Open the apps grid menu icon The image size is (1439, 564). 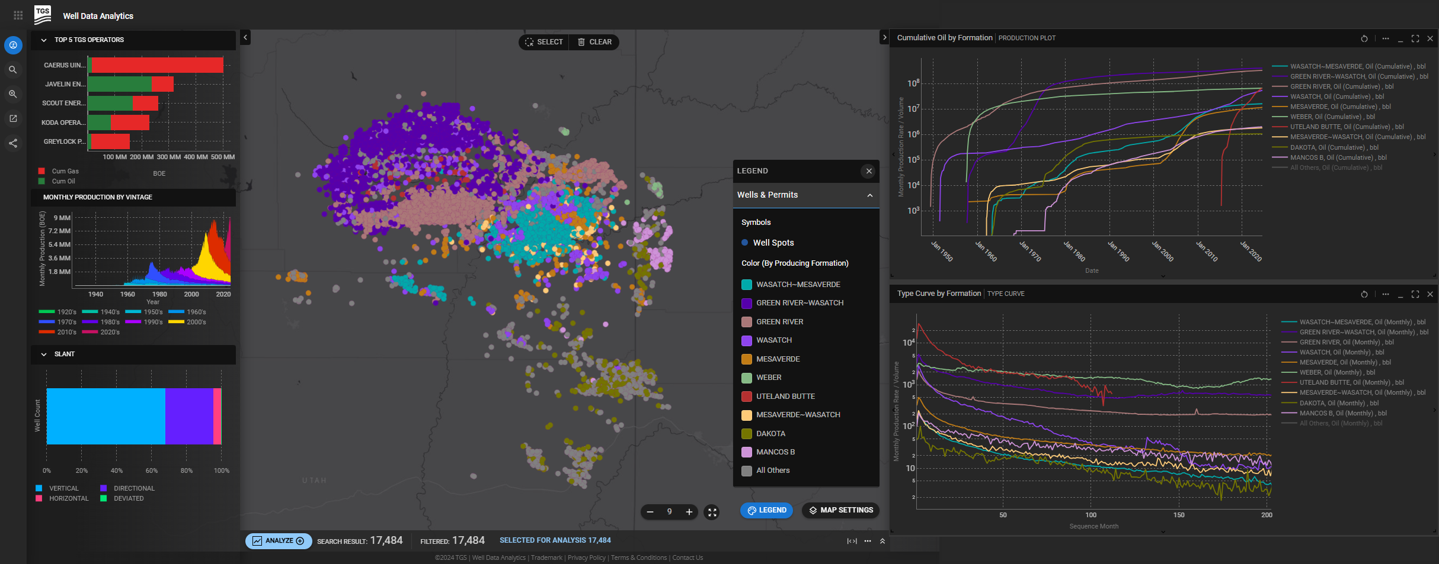(18, 15)
